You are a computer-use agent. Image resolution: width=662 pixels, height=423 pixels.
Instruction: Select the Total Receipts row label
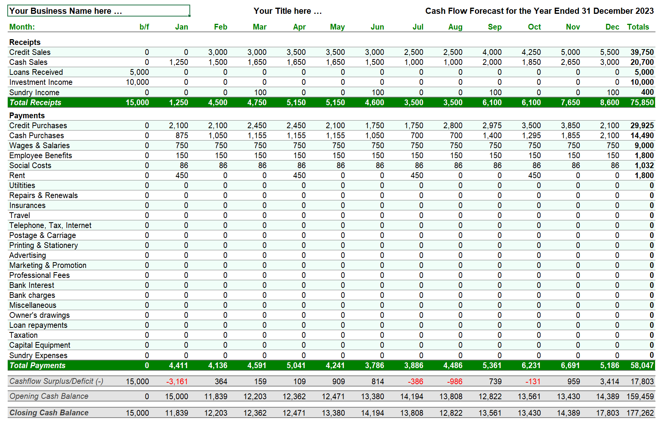(x=35, y=102)
